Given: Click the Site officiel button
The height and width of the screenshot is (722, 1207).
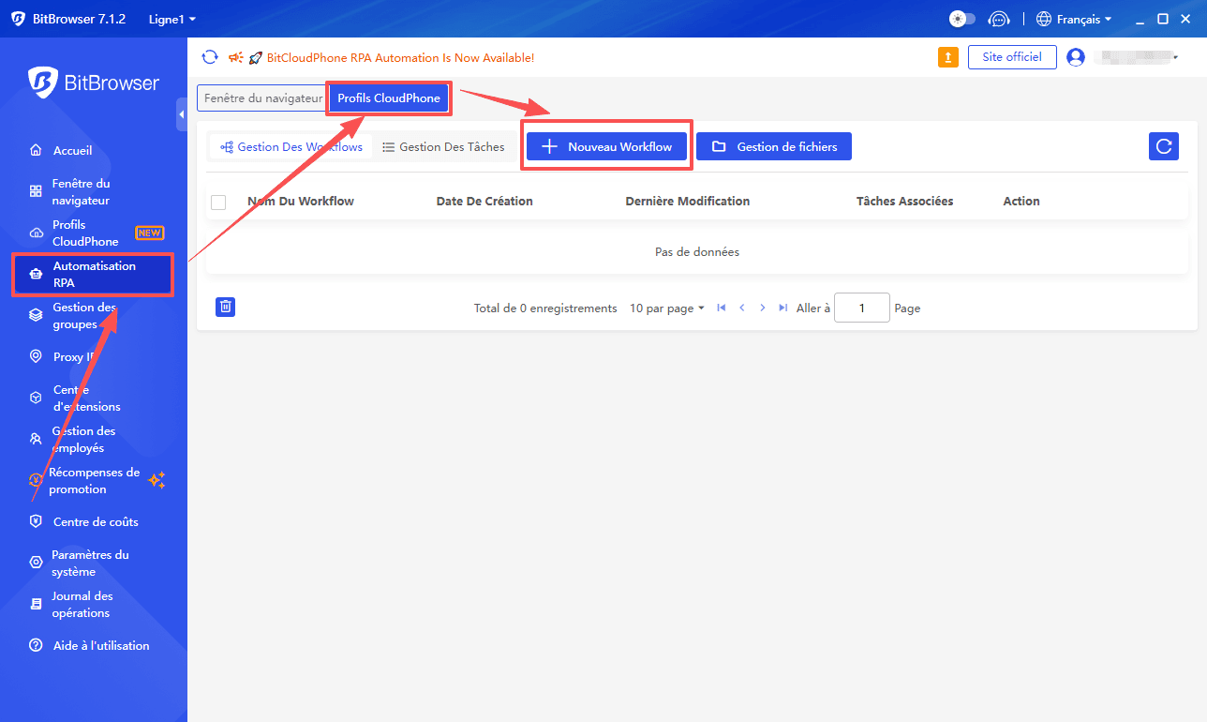Looking at the screenshot, I should [x=1012, y=57].
